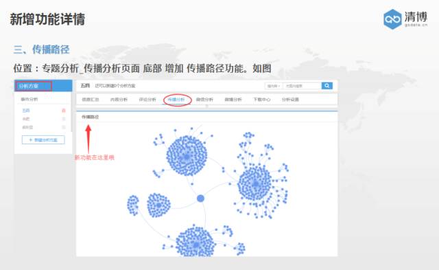Click the blue search magnifier button
The image size is (439, 270).
pos(327,86)
